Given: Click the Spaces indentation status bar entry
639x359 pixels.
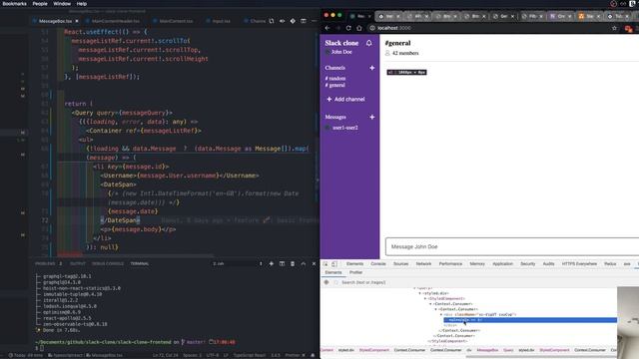Looking at the screenshot, I should (193, 355).
